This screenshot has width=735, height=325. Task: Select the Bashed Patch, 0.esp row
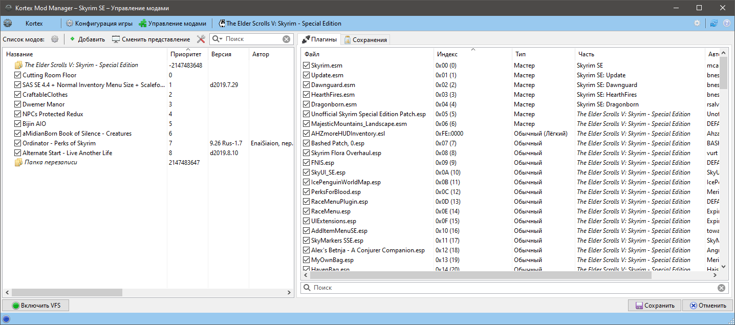coord(510,143)
